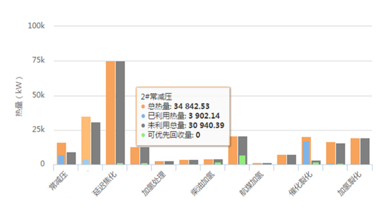This screenshot has height=213, width=392.
Task: Click gray bar beside highlighted 2#常减压 bar
Action: tap(96, 143)
